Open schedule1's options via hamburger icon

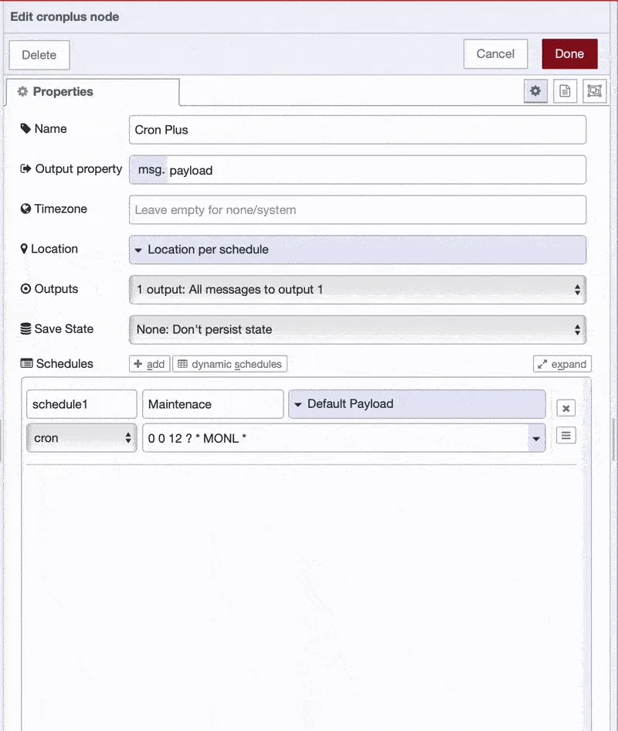point(565,435)
